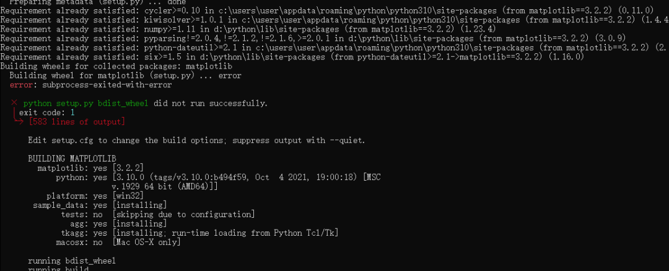Click the "tkagg: yes" Tcl/Tk line
Image resolution: width=669 pixels, height=271 pixels.
(199, 233)
